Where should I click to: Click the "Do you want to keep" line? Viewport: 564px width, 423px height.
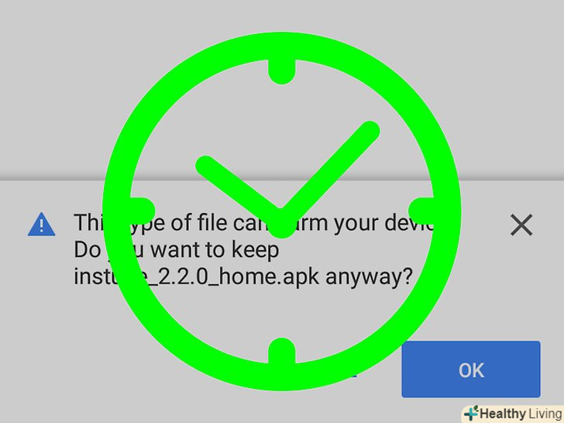point(177,250)
